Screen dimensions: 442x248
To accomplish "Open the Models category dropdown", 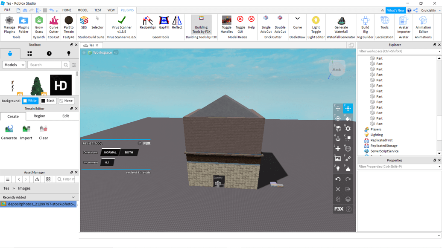I will click(14, 65).
